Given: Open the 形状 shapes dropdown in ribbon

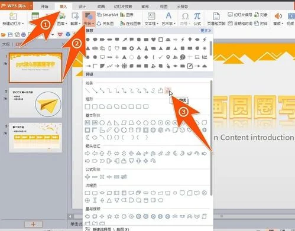Looking at the screenshot, I should pos(89,19).
